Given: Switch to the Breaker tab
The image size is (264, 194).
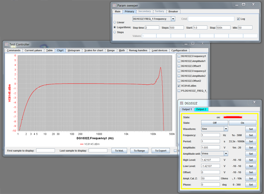Looking at the screenshot, I should point(173,11).
